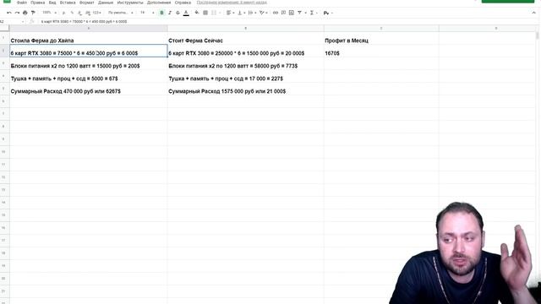This screenshot has height=304, width=541.
Task: Decrease decimal places icon
Action: coord(79,13)
